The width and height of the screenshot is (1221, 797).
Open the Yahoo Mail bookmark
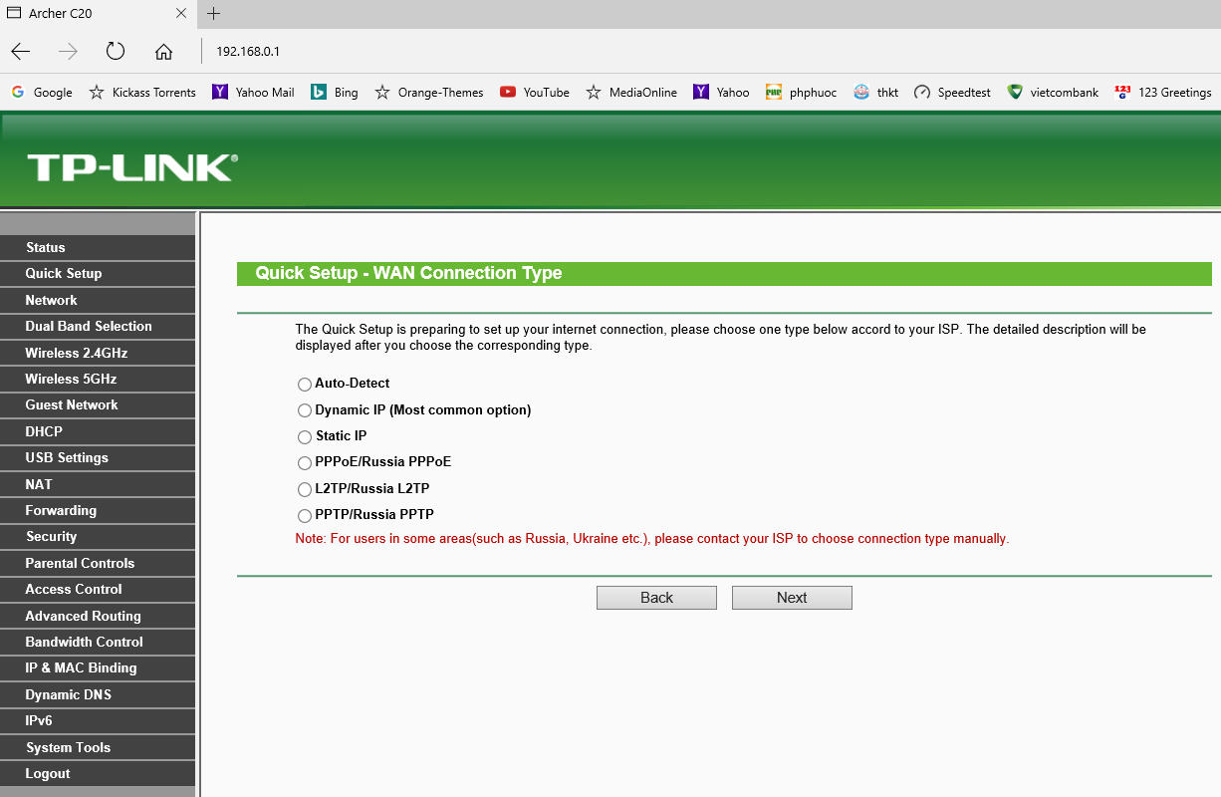[253, 93]
